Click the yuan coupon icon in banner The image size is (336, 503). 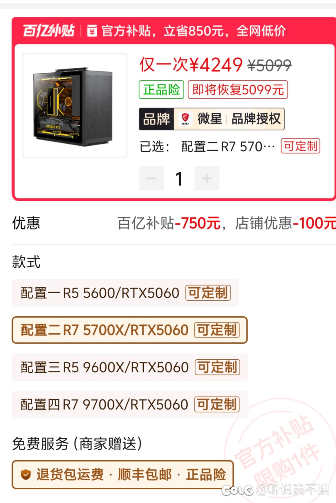(92, 31)
